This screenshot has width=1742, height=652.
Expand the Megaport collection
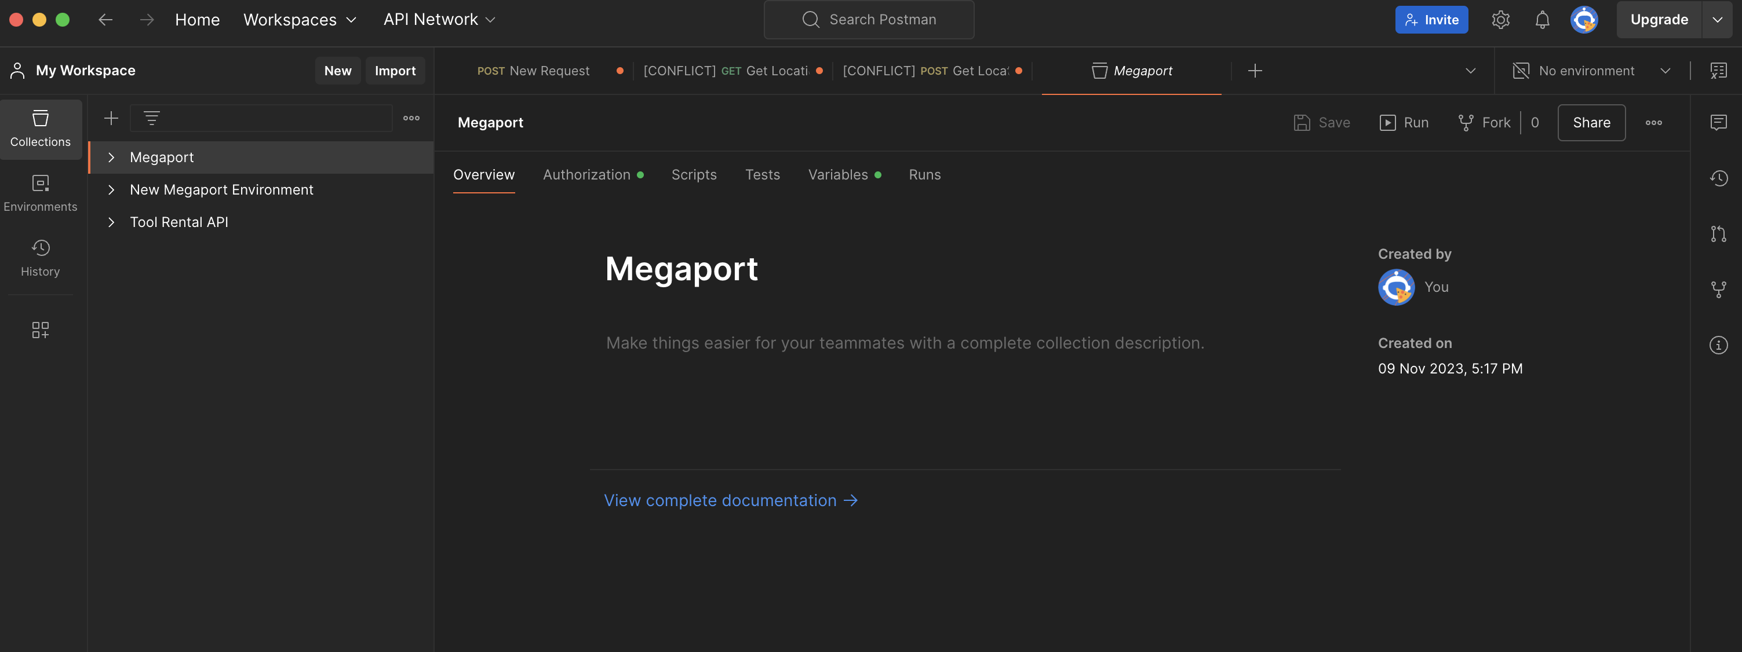tap(112, 157)
